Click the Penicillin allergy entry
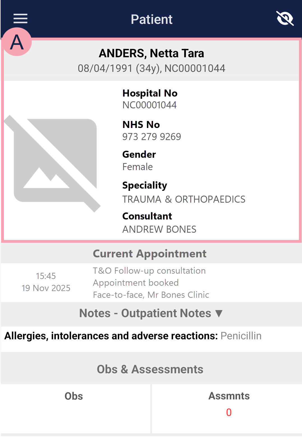Screen dimensions: 302x437 [x=241, y=336]
